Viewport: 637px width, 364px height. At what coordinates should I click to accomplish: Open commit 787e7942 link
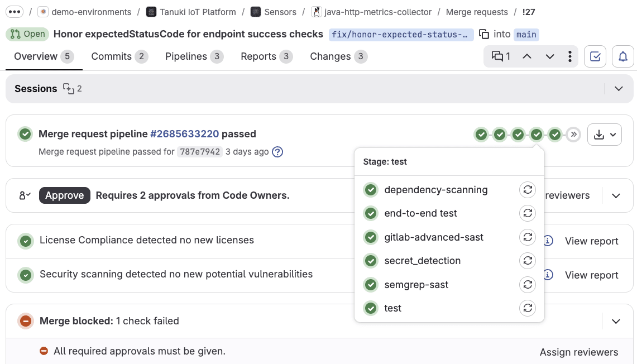pos(200,151)
